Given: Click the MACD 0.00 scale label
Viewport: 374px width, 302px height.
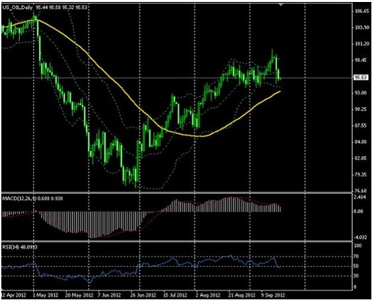Looking at the screenshot, I should [x=359, y=211].
